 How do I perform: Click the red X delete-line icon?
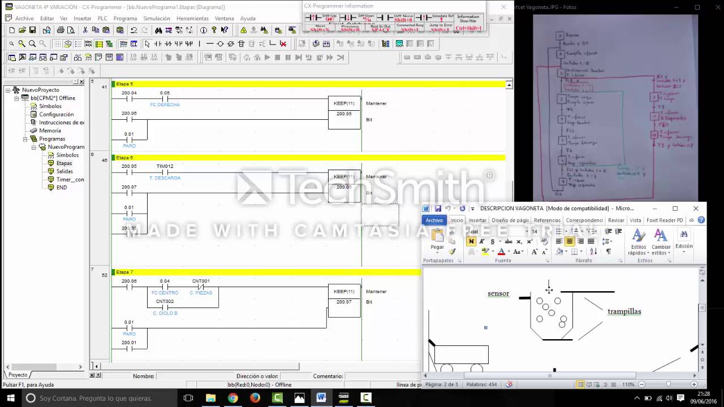(x=283, y=44)
